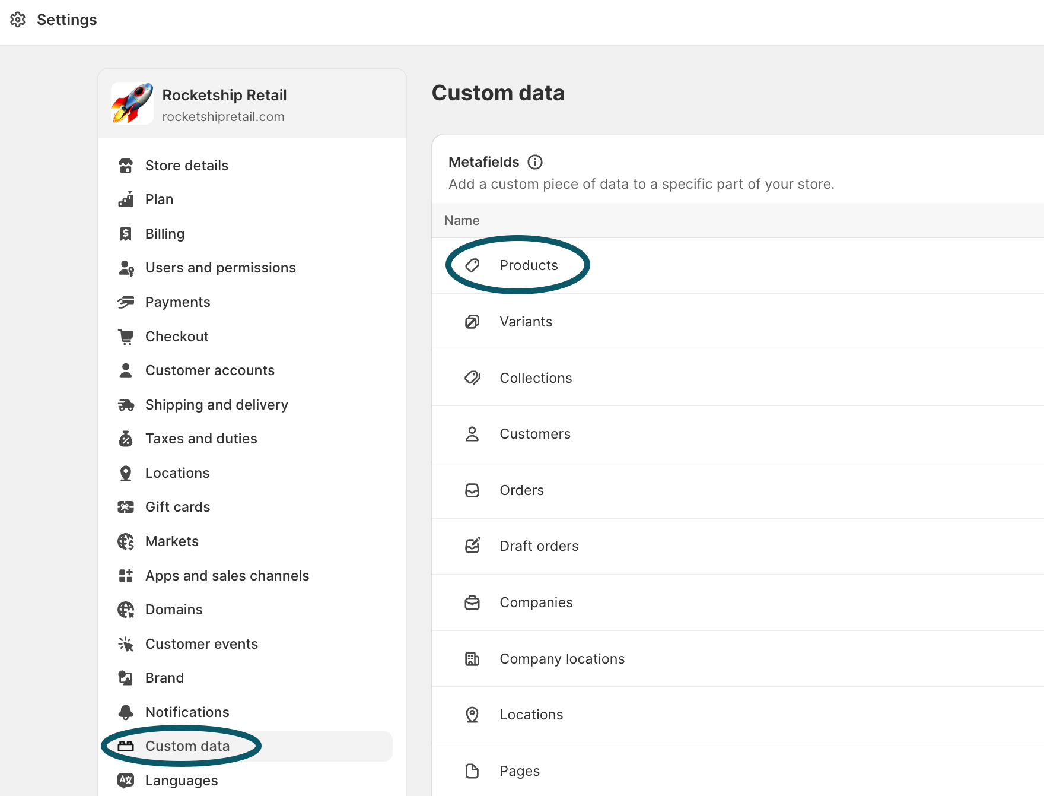The image size is (1044, 796).
Task: Click the Variants icon in Metafields
Action: pyautogui.click(x=472, y=322)
